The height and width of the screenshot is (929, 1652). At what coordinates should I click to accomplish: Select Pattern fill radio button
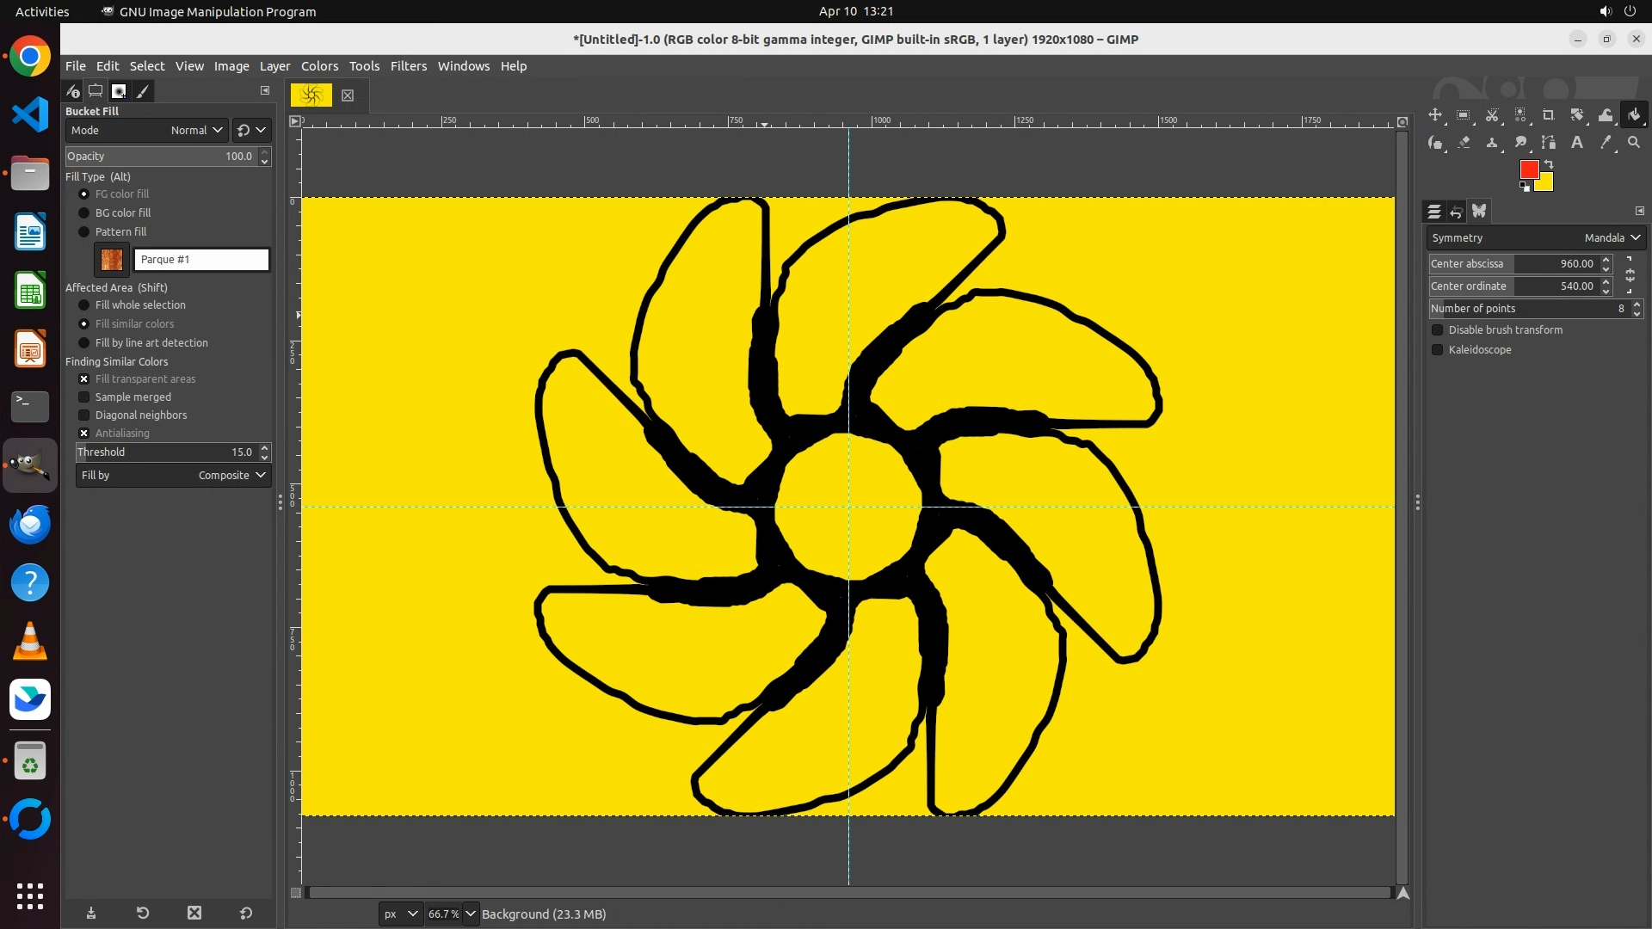point(83,232)
